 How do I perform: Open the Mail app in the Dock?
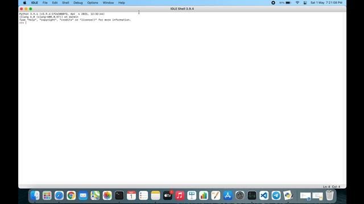pos(83,195)
